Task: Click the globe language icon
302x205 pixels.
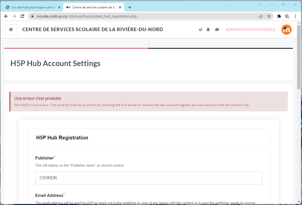Action: click(x=200, y=29)
